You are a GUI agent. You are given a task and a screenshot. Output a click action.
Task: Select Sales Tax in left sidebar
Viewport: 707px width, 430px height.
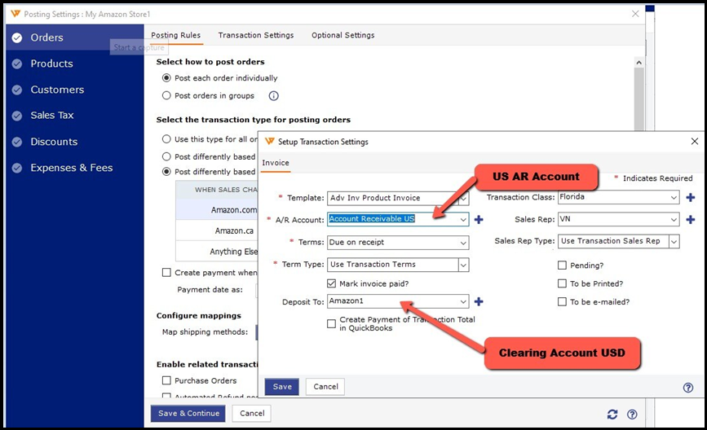(x=52, y=116)
